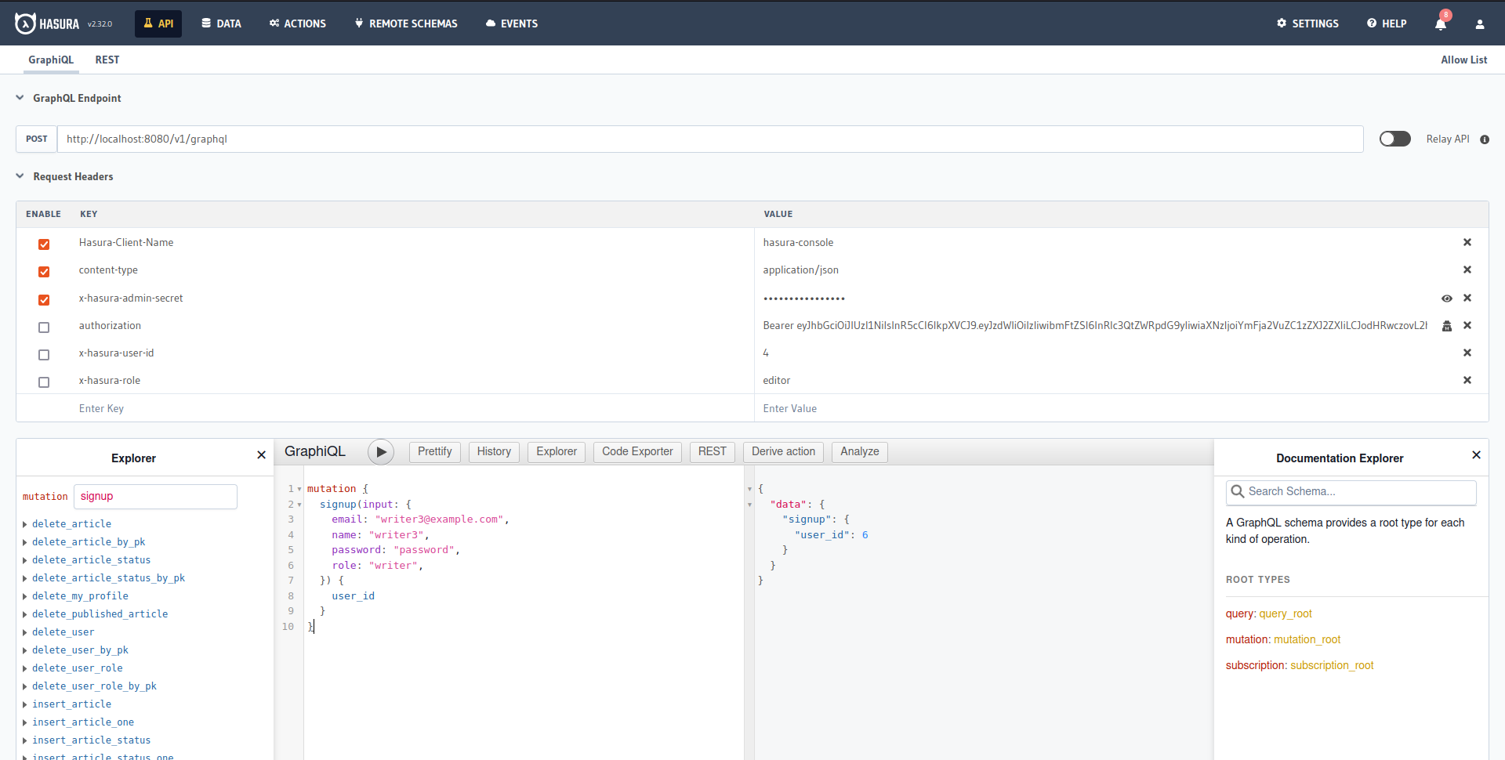Open the subscription_root type docs

click(x=1332, y=666)
